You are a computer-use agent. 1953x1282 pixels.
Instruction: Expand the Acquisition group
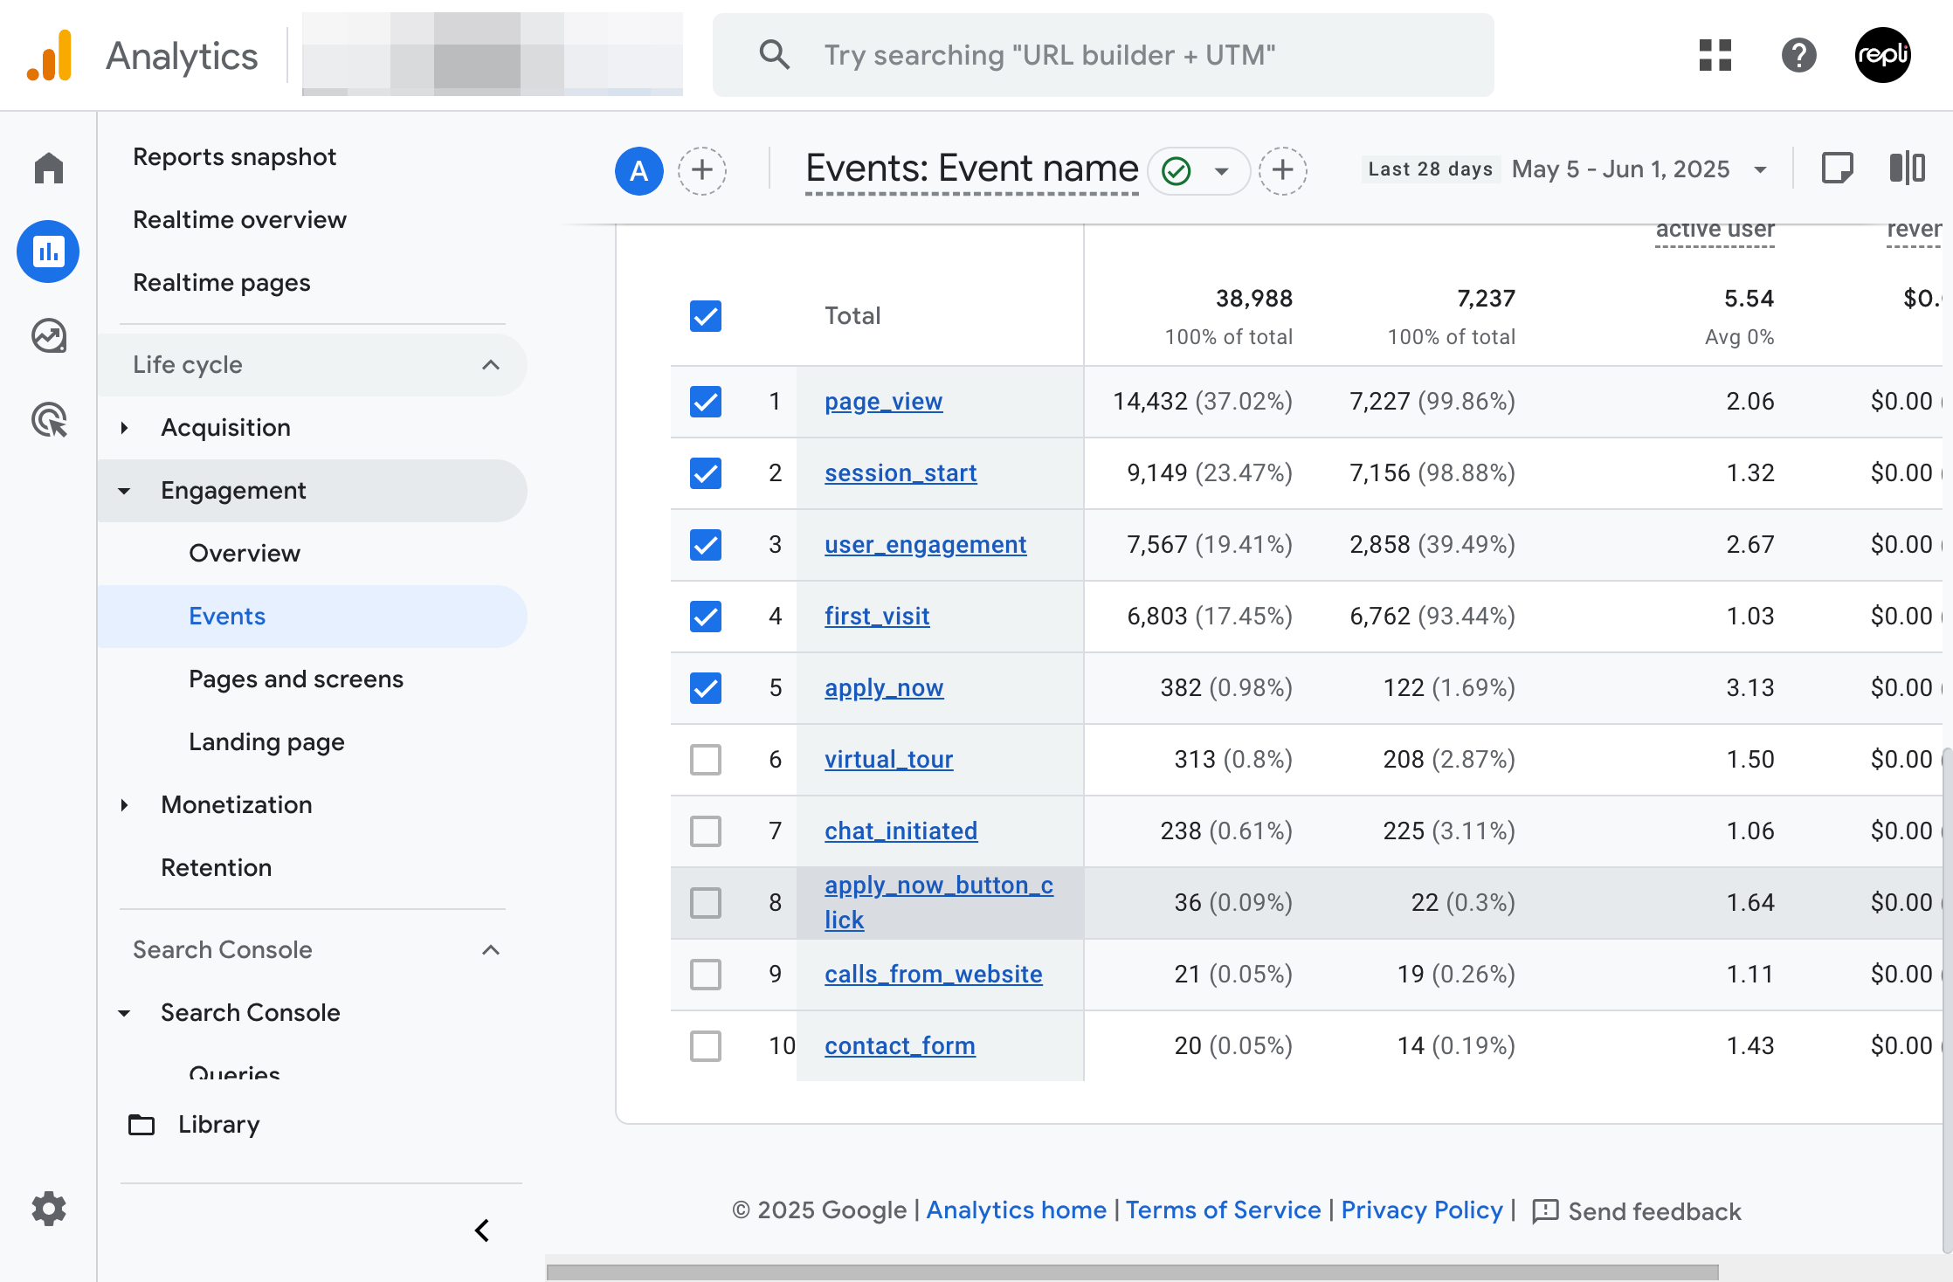(124, 428)
